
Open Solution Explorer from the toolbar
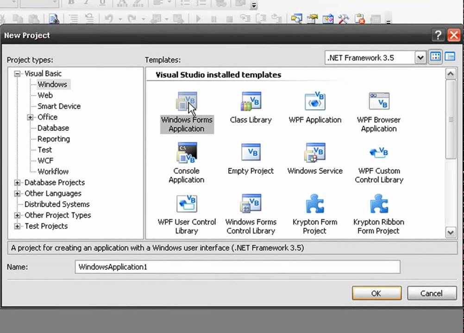click(x=296, y=19)
